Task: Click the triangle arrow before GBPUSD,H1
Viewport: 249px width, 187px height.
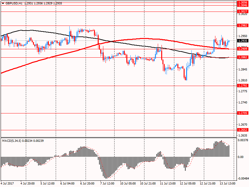Action: click(x=3, y=3)
